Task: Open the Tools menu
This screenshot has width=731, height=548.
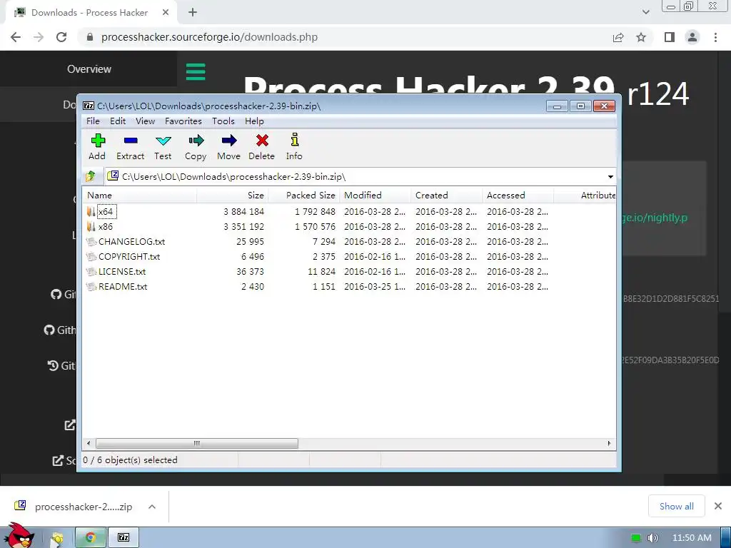Action: (223, 121)
